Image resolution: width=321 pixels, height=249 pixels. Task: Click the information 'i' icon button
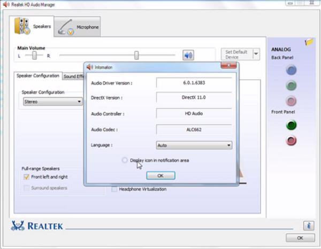[308, 225]
